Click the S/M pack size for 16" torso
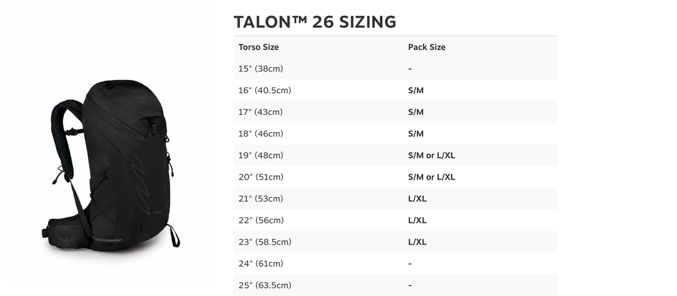Image resolution: width=677 pixels, height=296 pixels. 416,91
